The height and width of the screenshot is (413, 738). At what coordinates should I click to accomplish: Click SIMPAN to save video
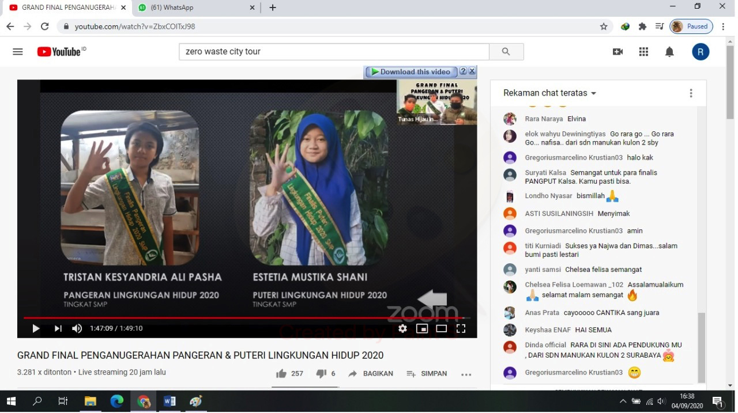[427, 373]
